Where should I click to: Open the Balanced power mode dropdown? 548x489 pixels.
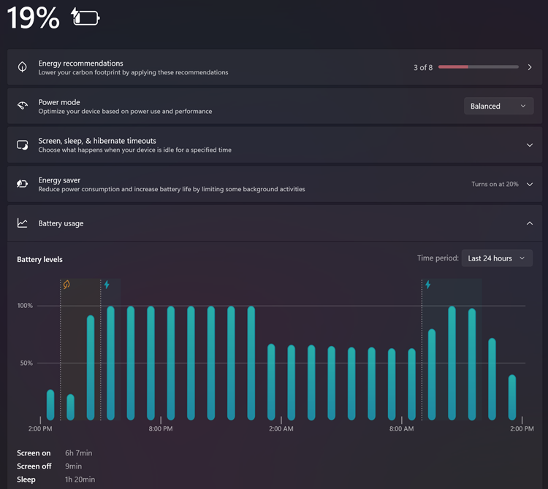pyautogui.click(x=499, y=106)
